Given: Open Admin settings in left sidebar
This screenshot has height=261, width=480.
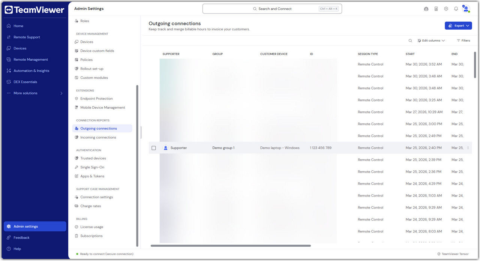Looking at the screenshot, I should 35,227.
